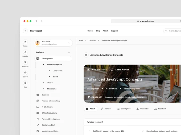Click the Office Productivity bag icon

(38, 113)
